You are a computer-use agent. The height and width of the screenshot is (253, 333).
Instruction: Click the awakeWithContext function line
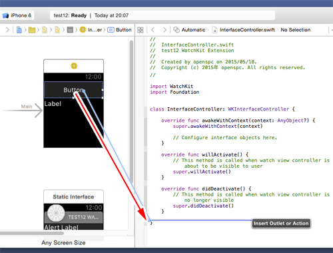238,121
